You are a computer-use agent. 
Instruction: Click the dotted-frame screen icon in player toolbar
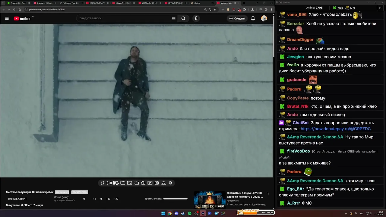pyautogui.click(x=136, y=183)
